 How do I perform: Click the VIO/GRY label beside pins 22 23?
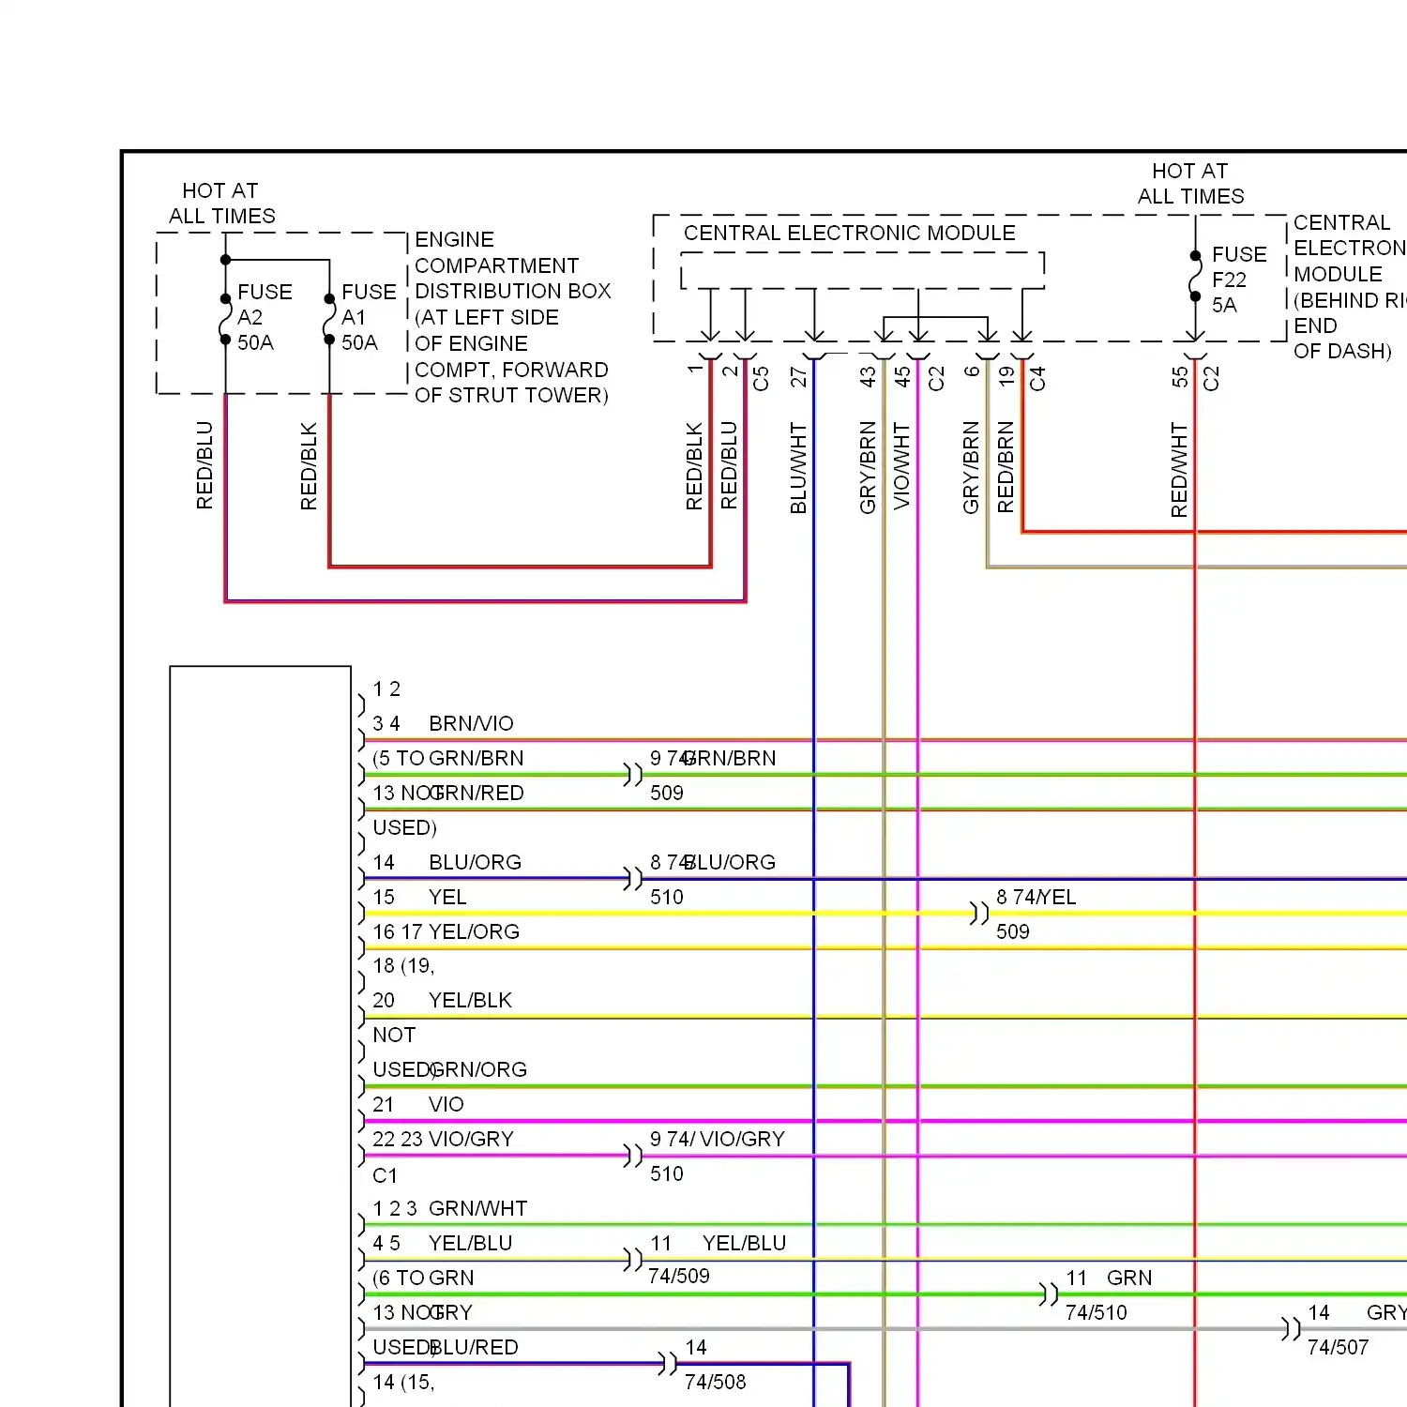(471, 1139)
